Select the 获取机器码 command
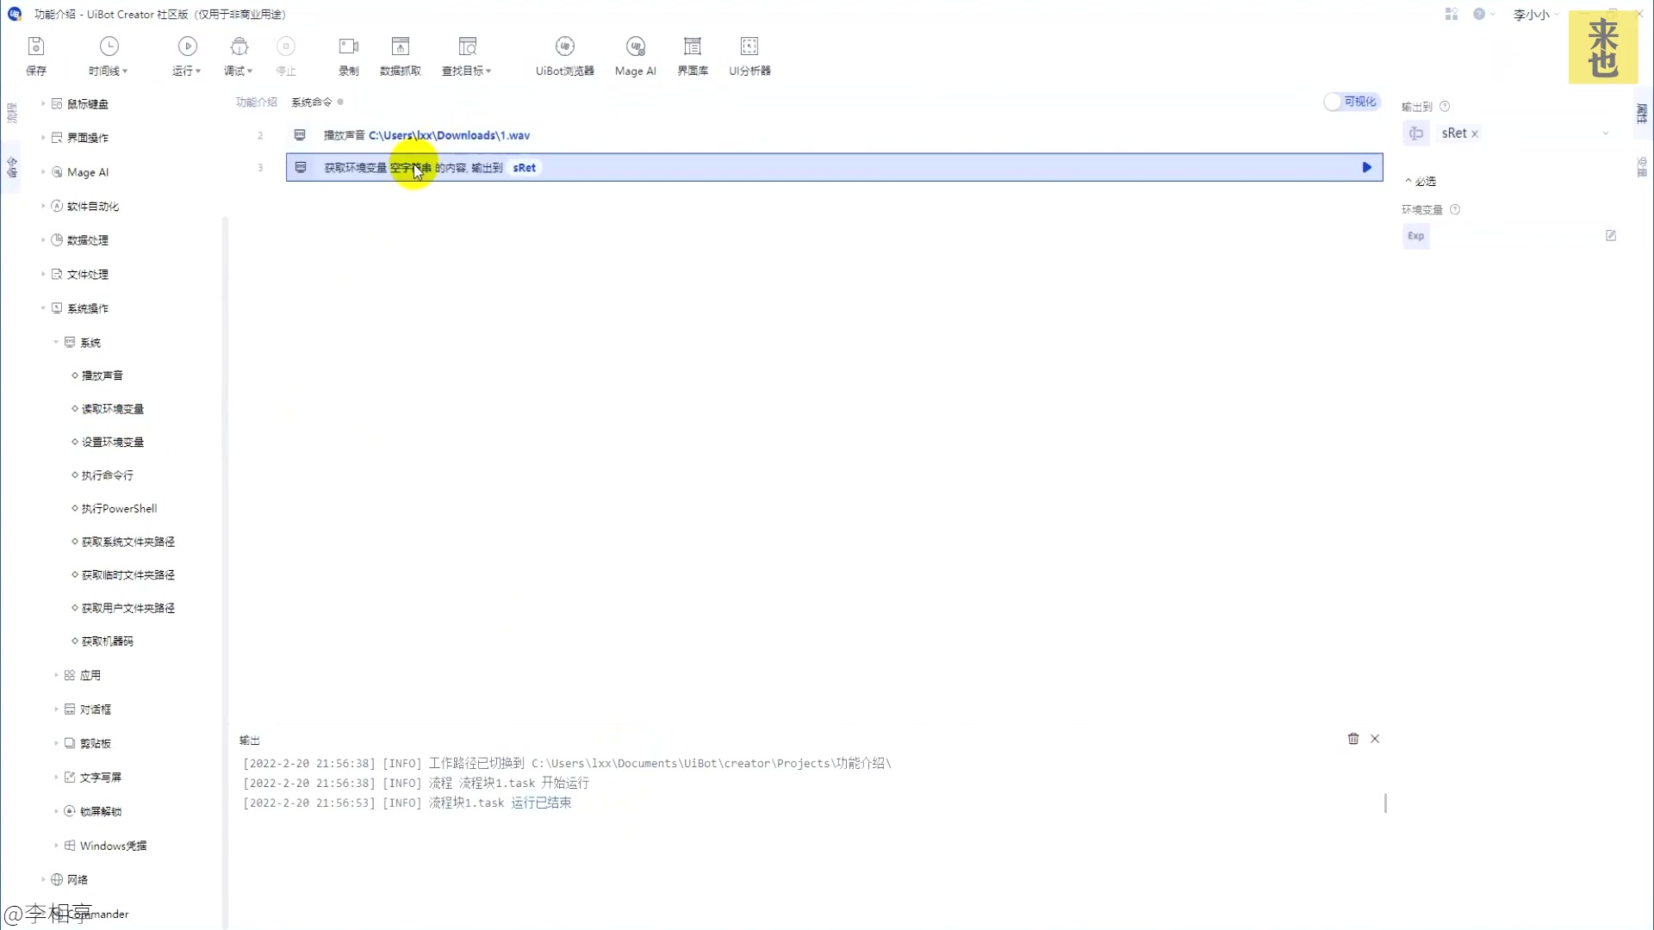Image resolution: width=1654 pixels, height=930 pixels. [108, 642]
